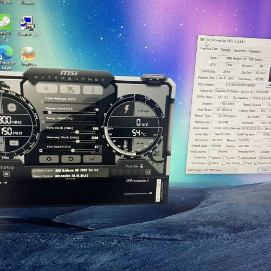Open the Advanced tab in GPU-Z
This screenshot has height=271, width=271.
[240, 50]
